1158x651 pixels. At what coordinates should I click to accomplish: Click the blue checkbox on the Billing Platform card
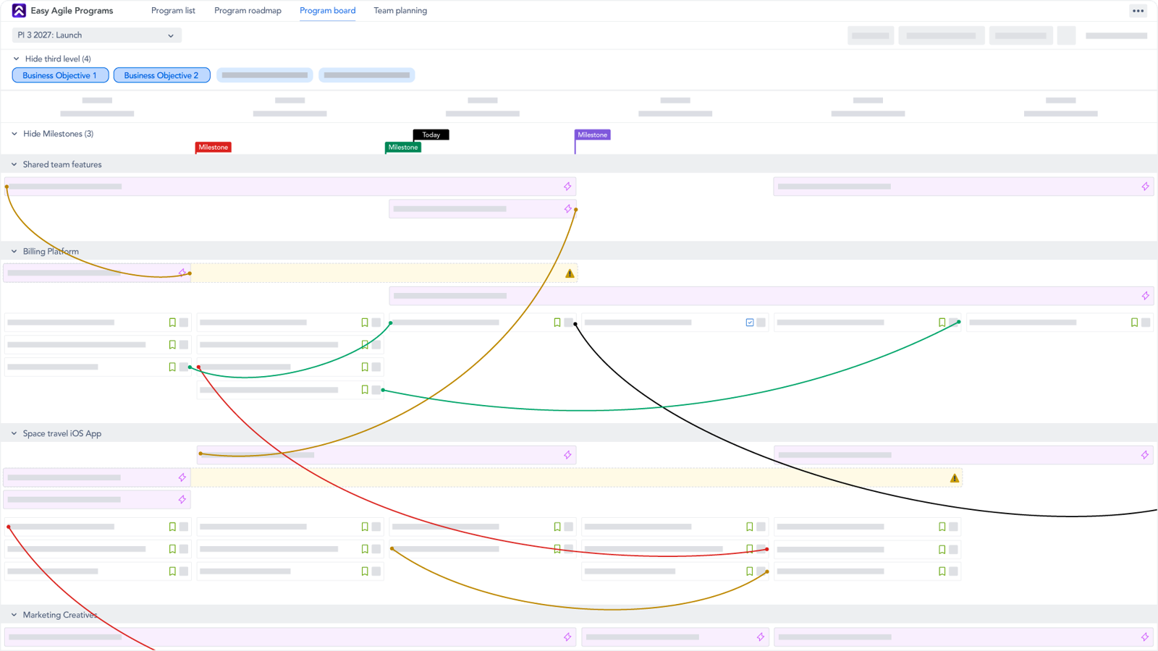(x=749, y=322)
